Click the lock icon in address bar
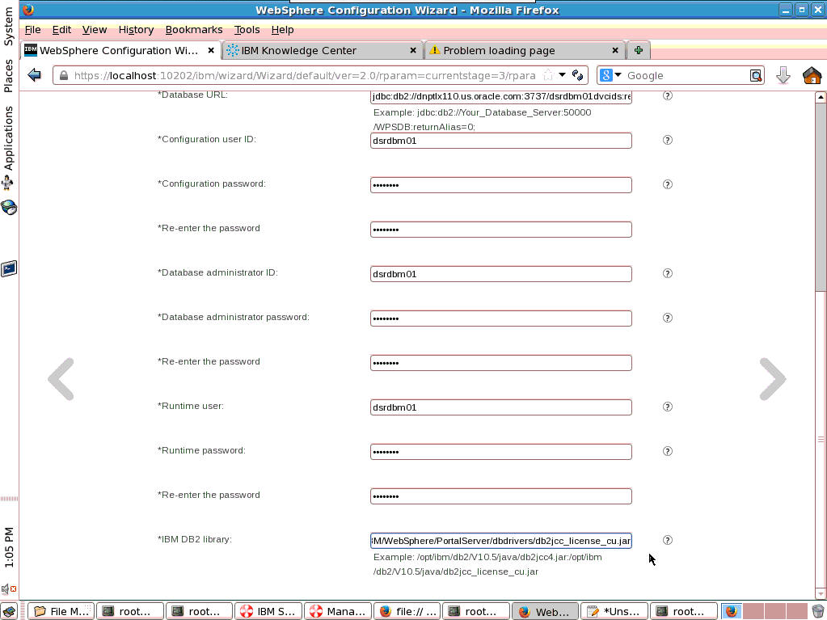This screenshot has height=620, width=827. 64,75
